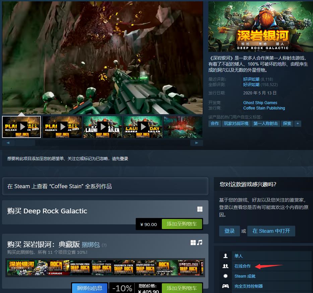Viewport: 313px width, 293px height.
Task: Open the 在线合作 feature link
Action: click(243, 266)
